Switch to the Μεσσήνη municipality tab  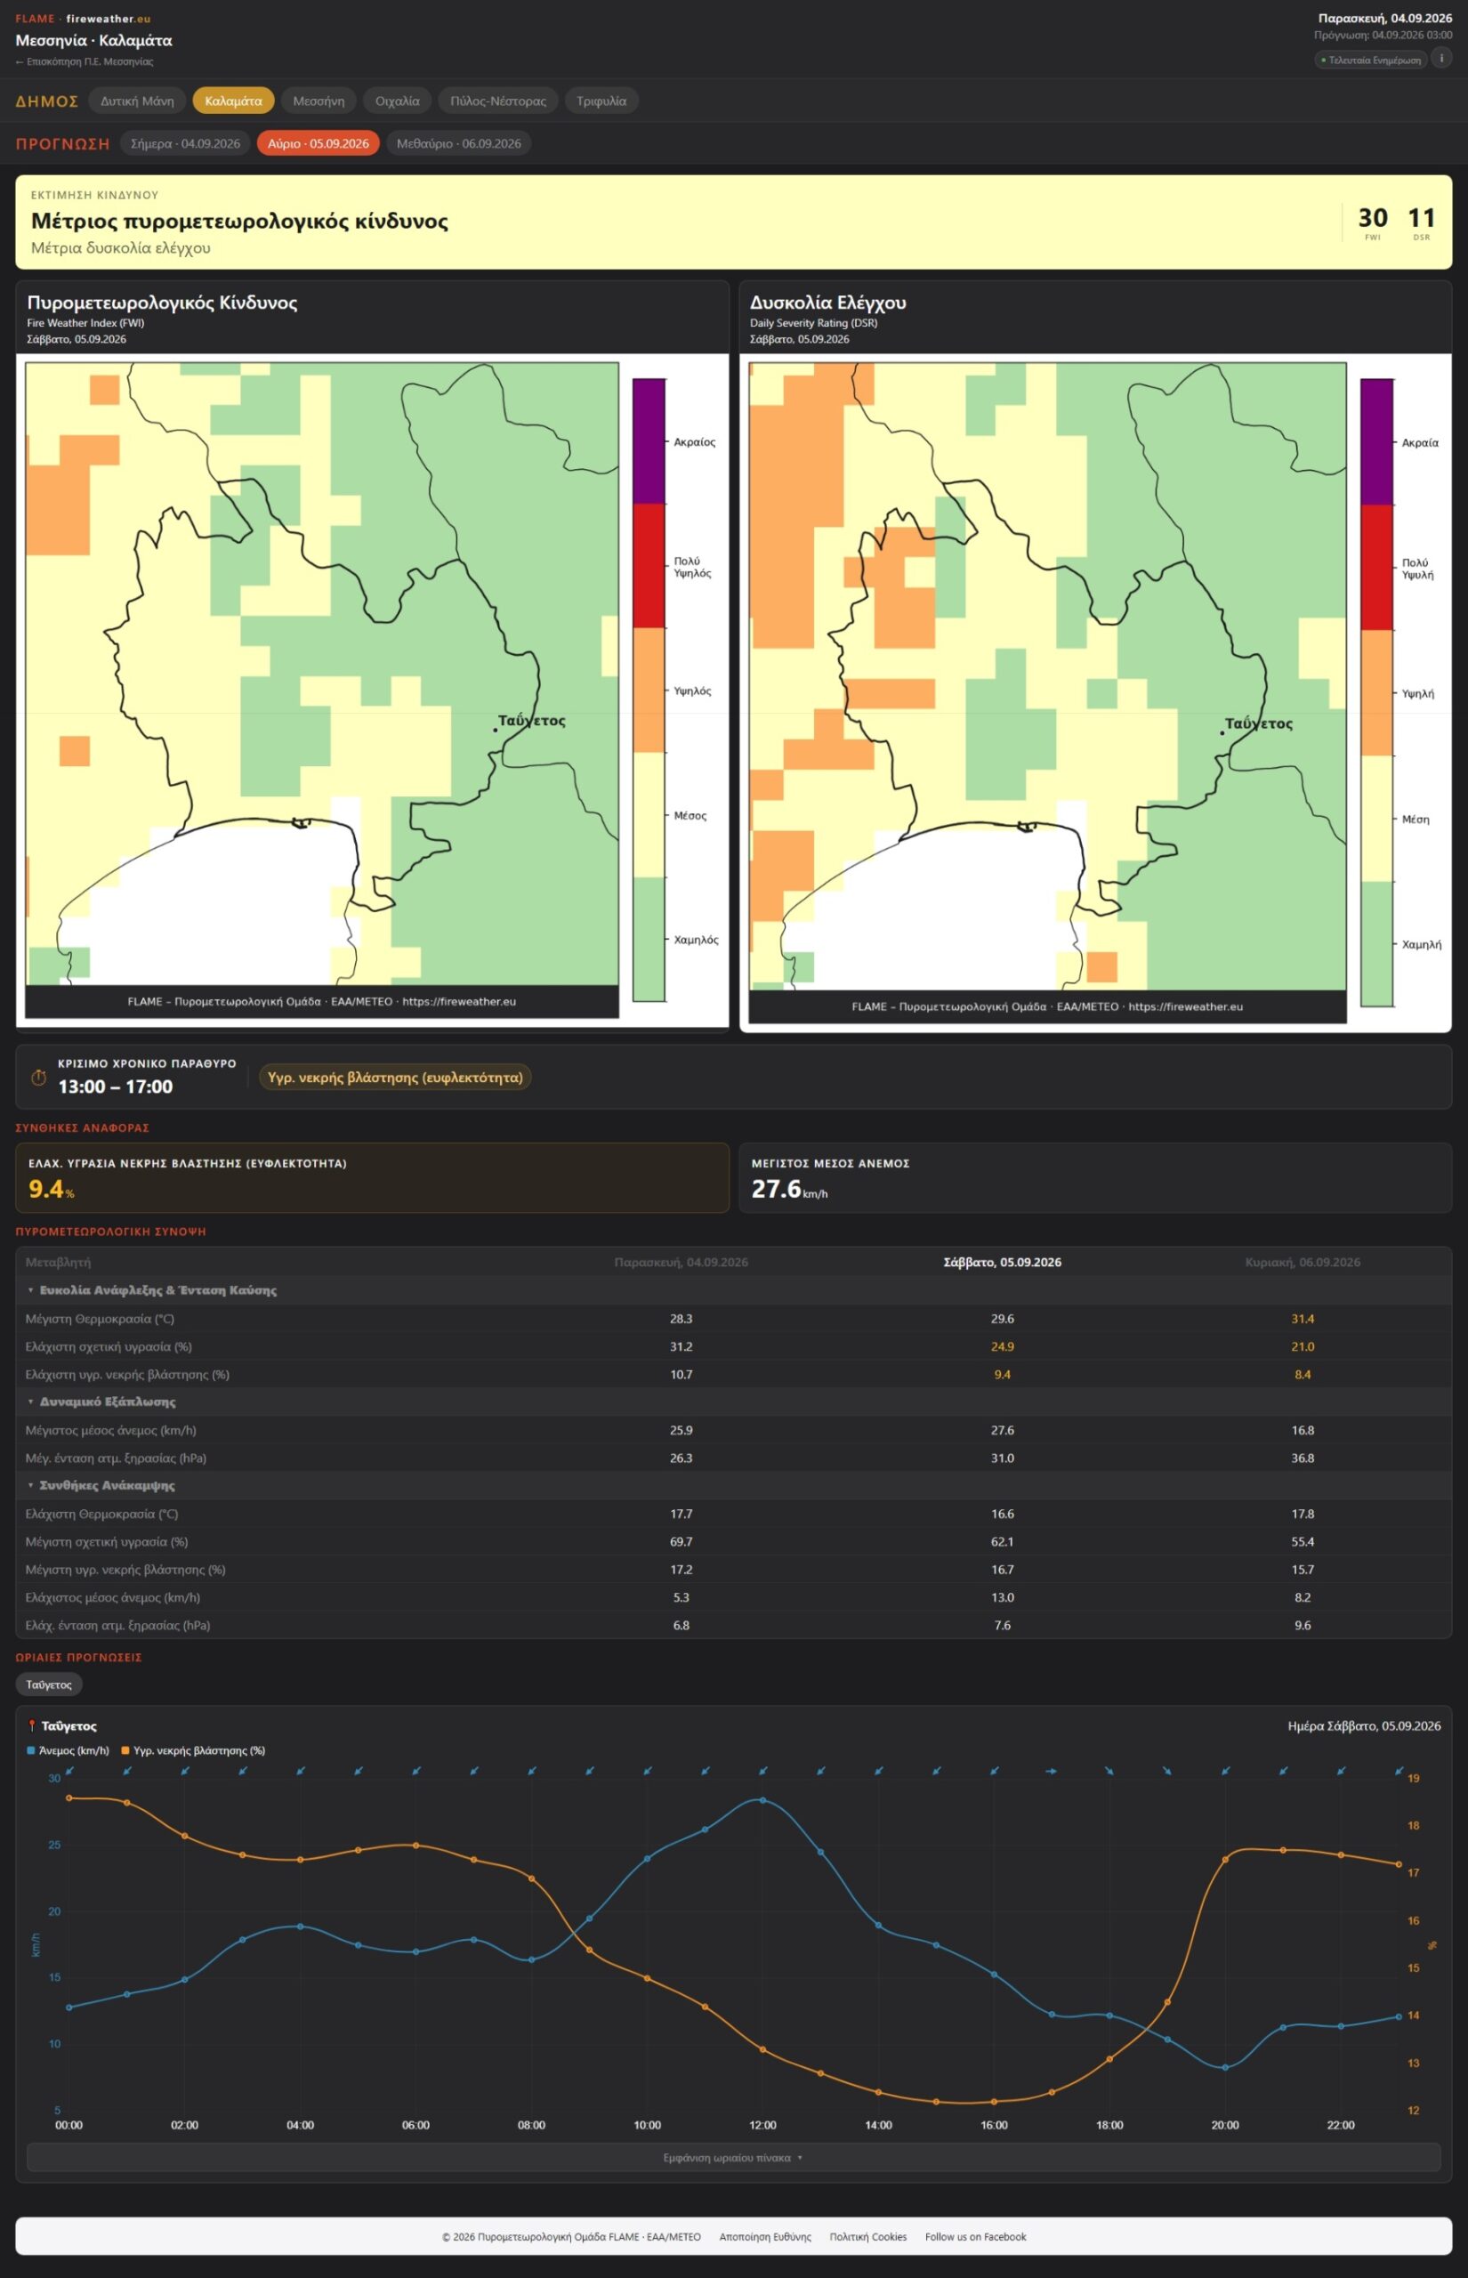[x=319, y=101]
